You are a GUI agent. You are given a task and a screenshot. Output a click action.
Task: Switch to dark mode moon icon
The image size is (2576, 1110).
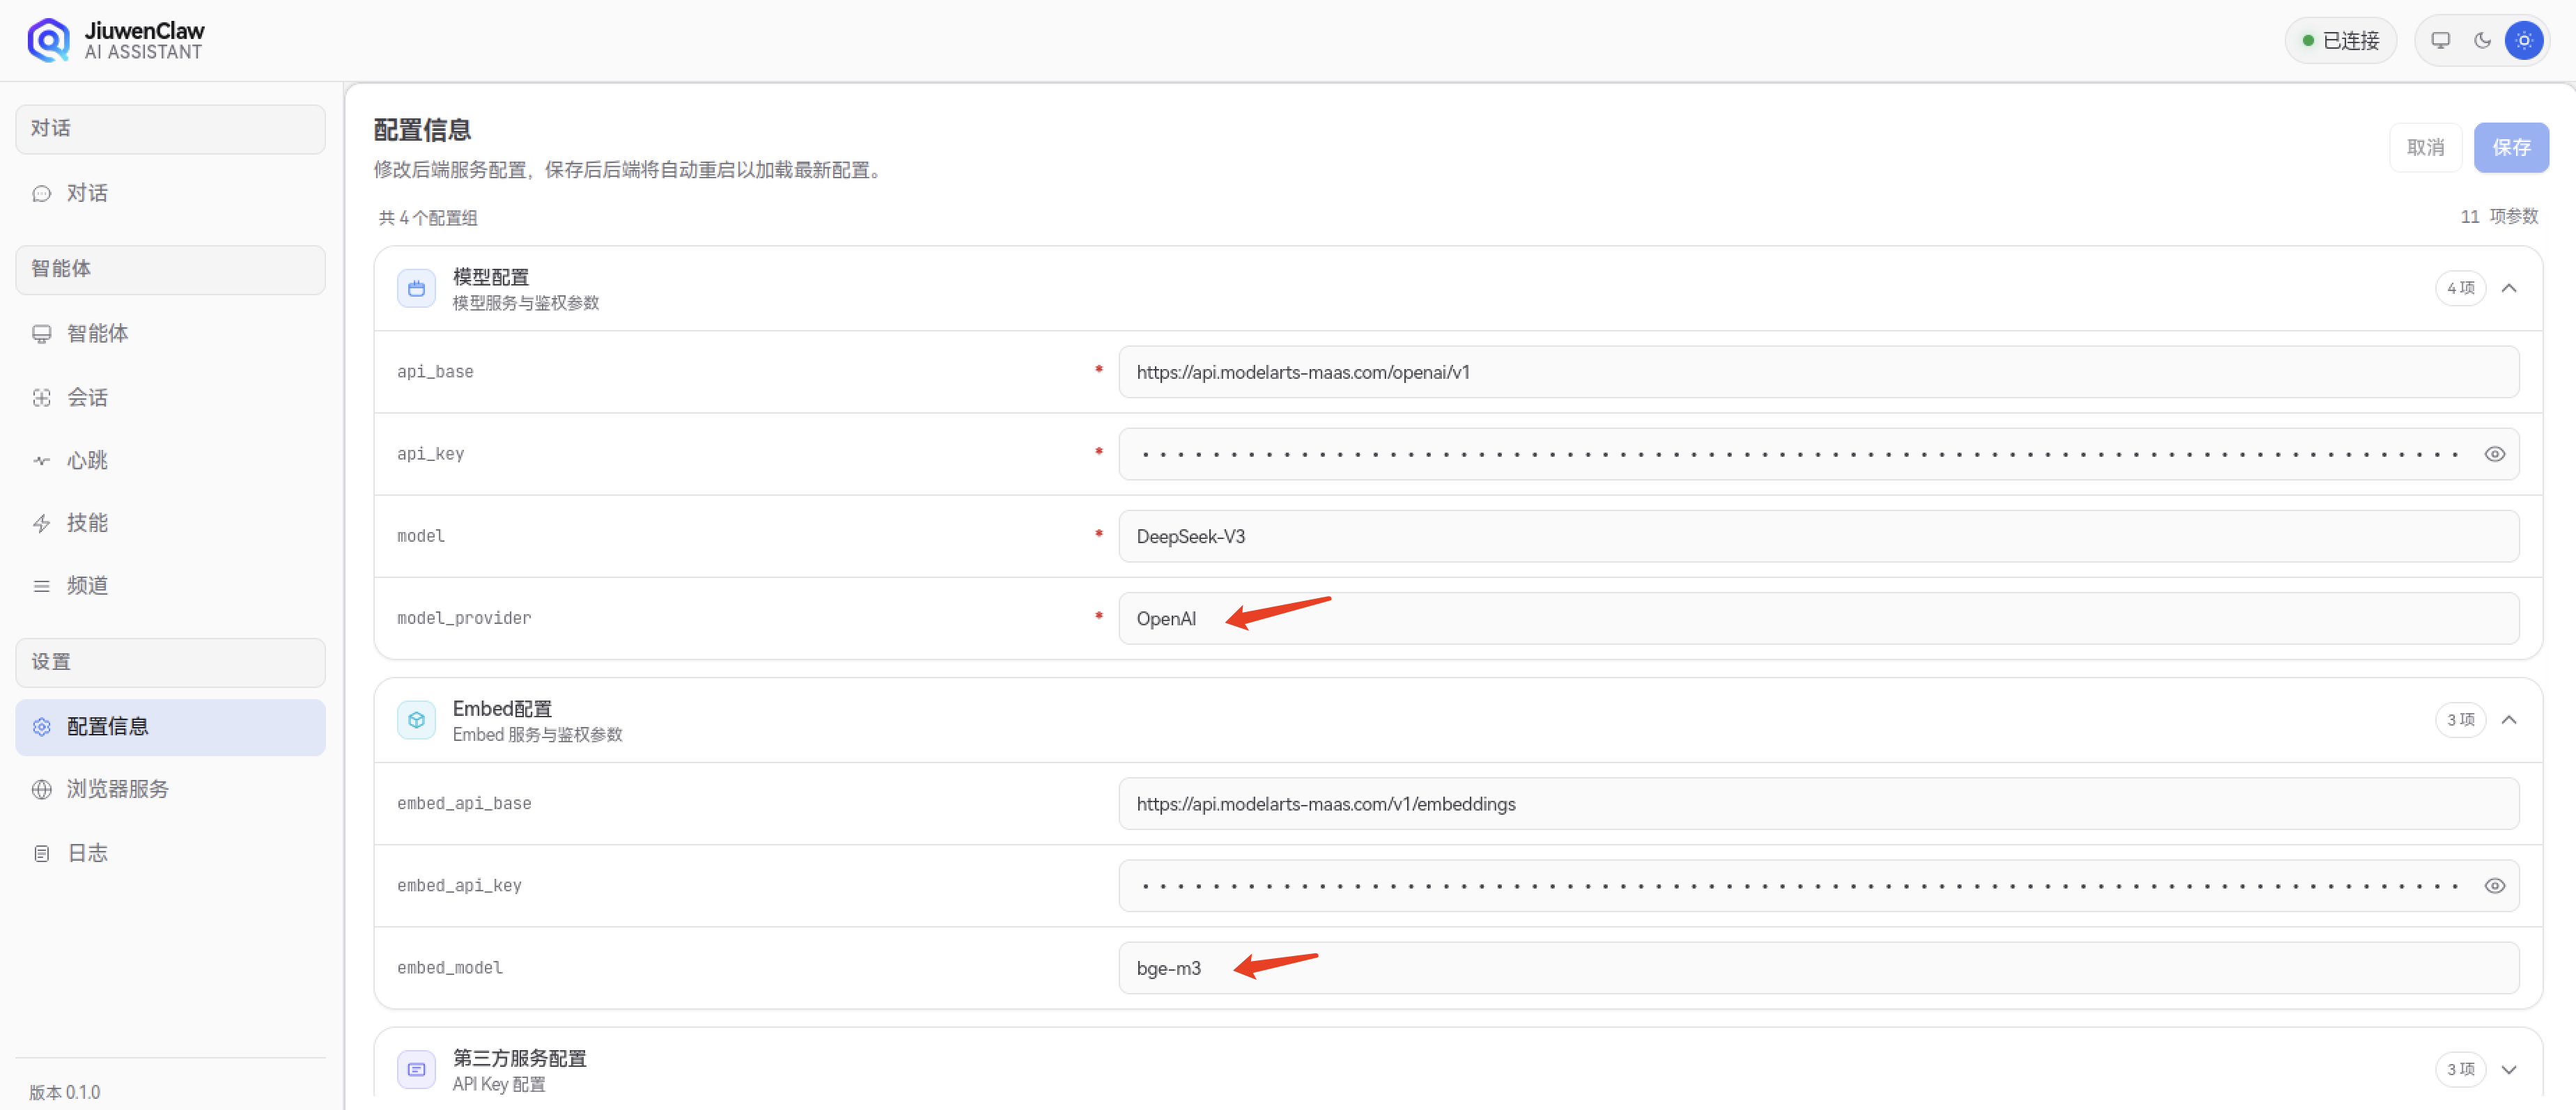click(2482, 41)
